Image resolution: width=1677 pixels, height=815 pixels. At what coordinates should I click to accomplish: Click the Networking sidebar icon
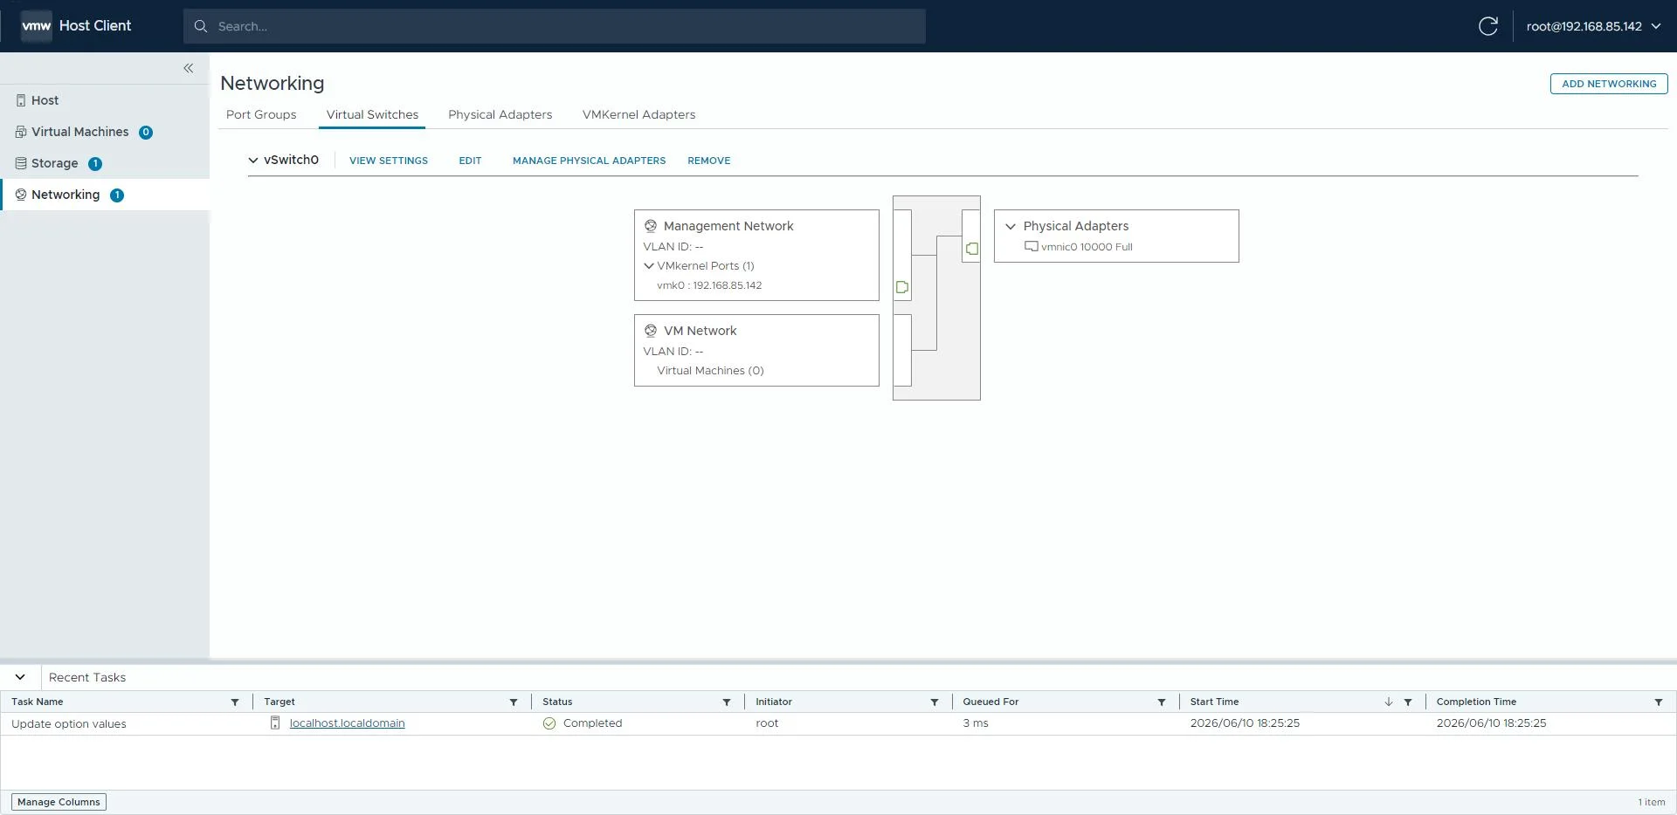click(21, 195)
